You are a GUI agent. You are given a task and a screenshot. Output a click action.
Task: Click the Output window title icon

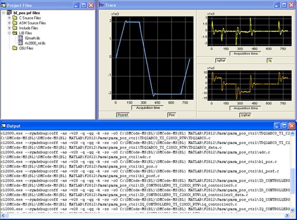pos(3,126)
